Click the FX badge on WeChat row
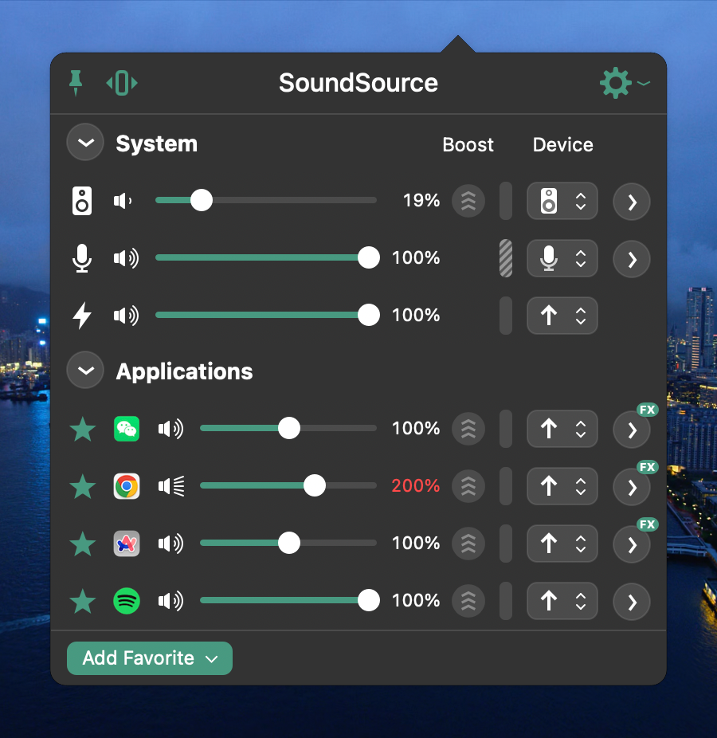 pos(648,410)
